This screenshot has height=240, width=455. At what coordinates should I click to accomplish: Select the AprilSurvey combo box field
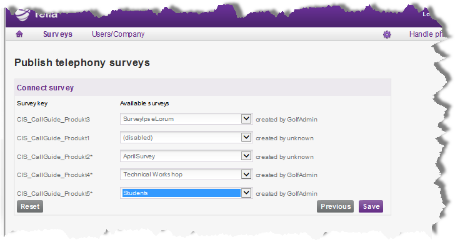pos(186,156)
